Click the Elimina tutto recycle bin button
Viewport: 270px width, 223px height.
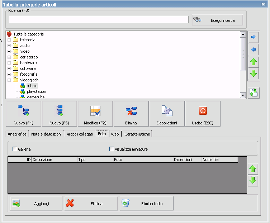pyautogui.click(x=147, y=204)
